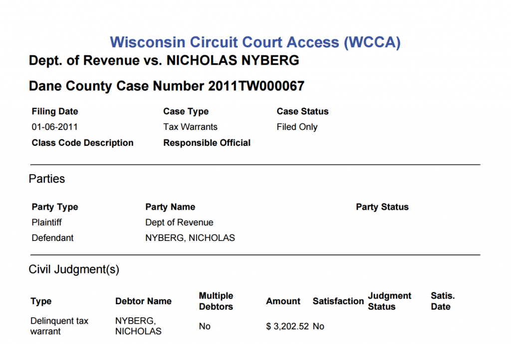Click the Responsible Official label

point(207,143)
